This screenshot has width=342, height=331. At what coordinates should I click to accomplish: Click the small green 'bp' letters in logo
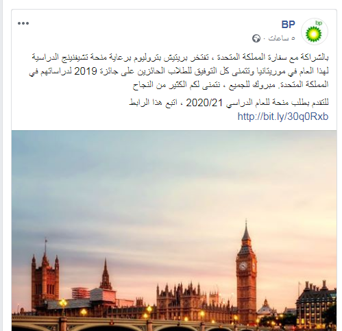tap(319, 23)
